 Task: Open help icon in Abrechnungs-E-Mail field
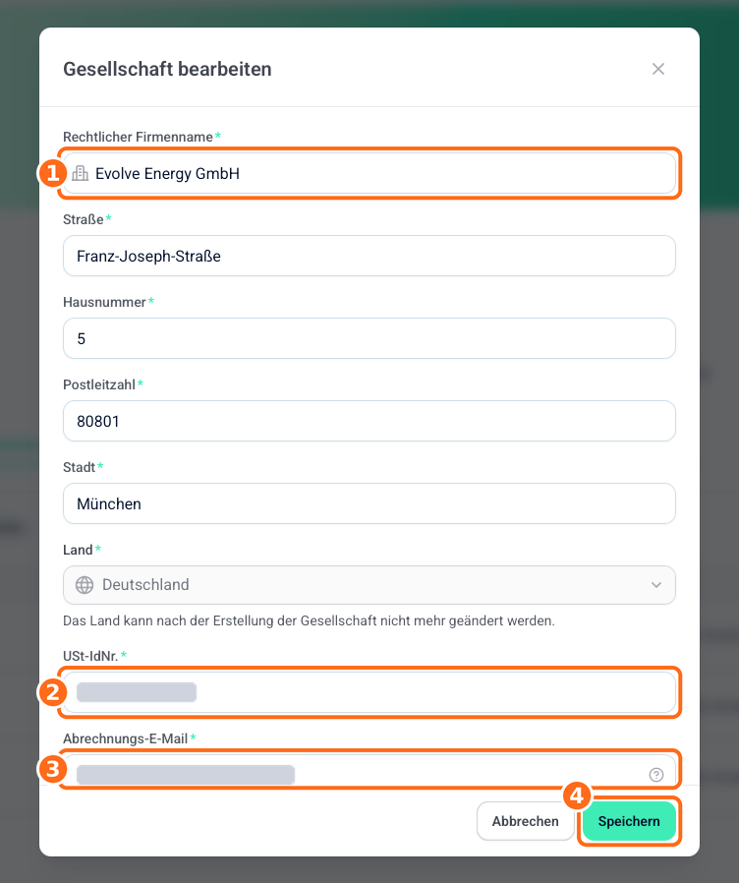coord(656,775)
